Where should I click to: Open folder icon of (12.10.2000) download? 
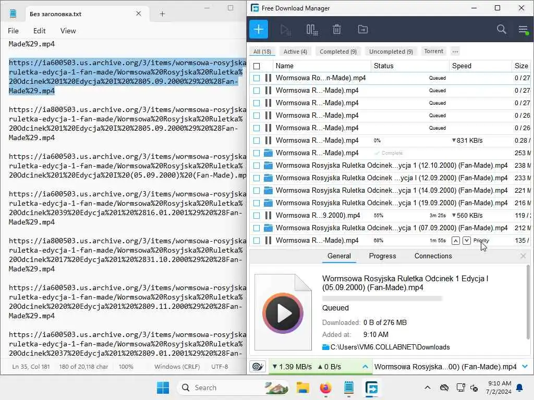[x=269, y=166]
